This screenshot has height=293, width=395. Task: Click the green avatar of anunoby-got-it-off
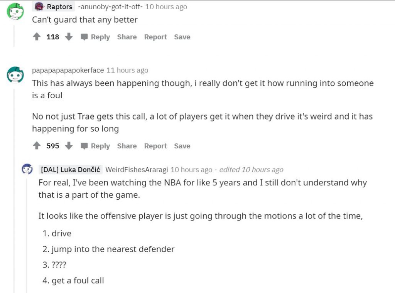click(x=15, y=12)
